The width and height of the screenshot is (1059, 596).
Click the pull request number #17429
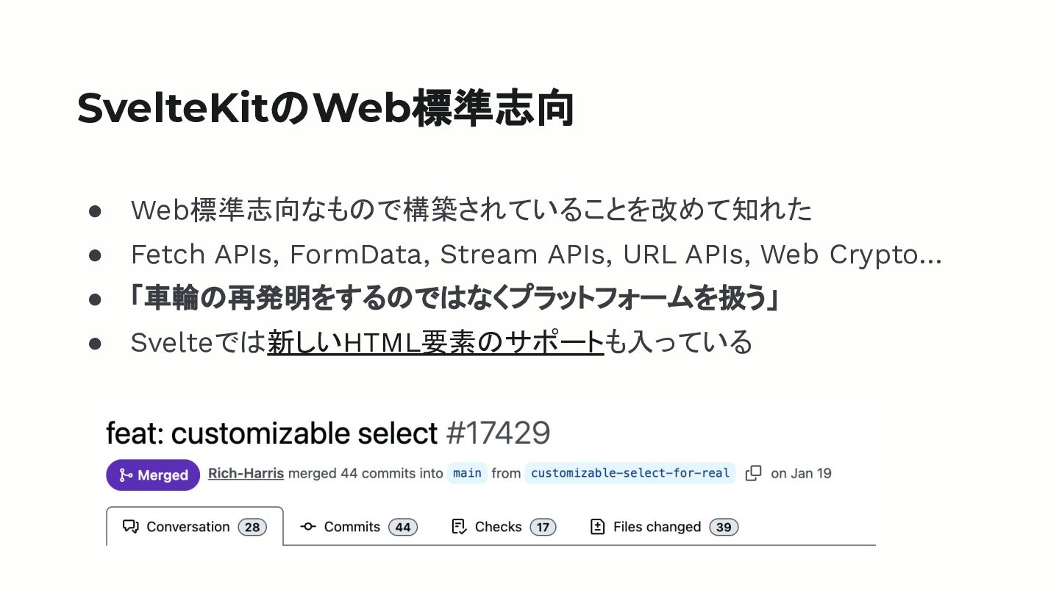click(x=498, y=433)
